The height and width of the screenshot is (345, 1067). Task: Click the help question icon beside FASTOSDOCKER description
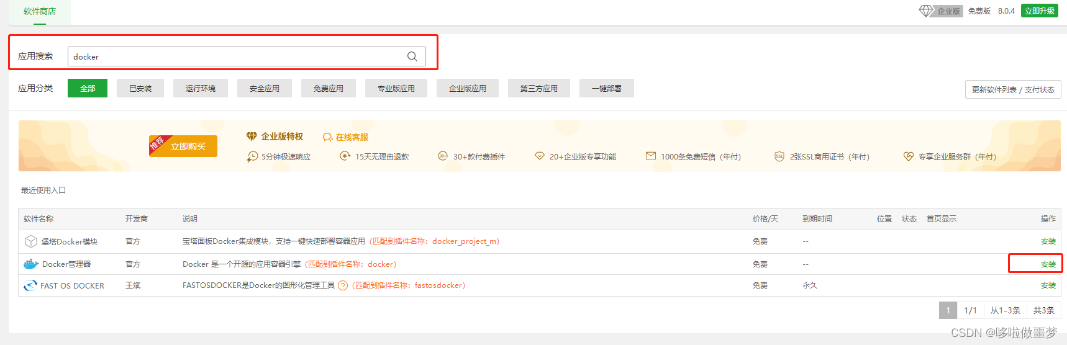343,285
